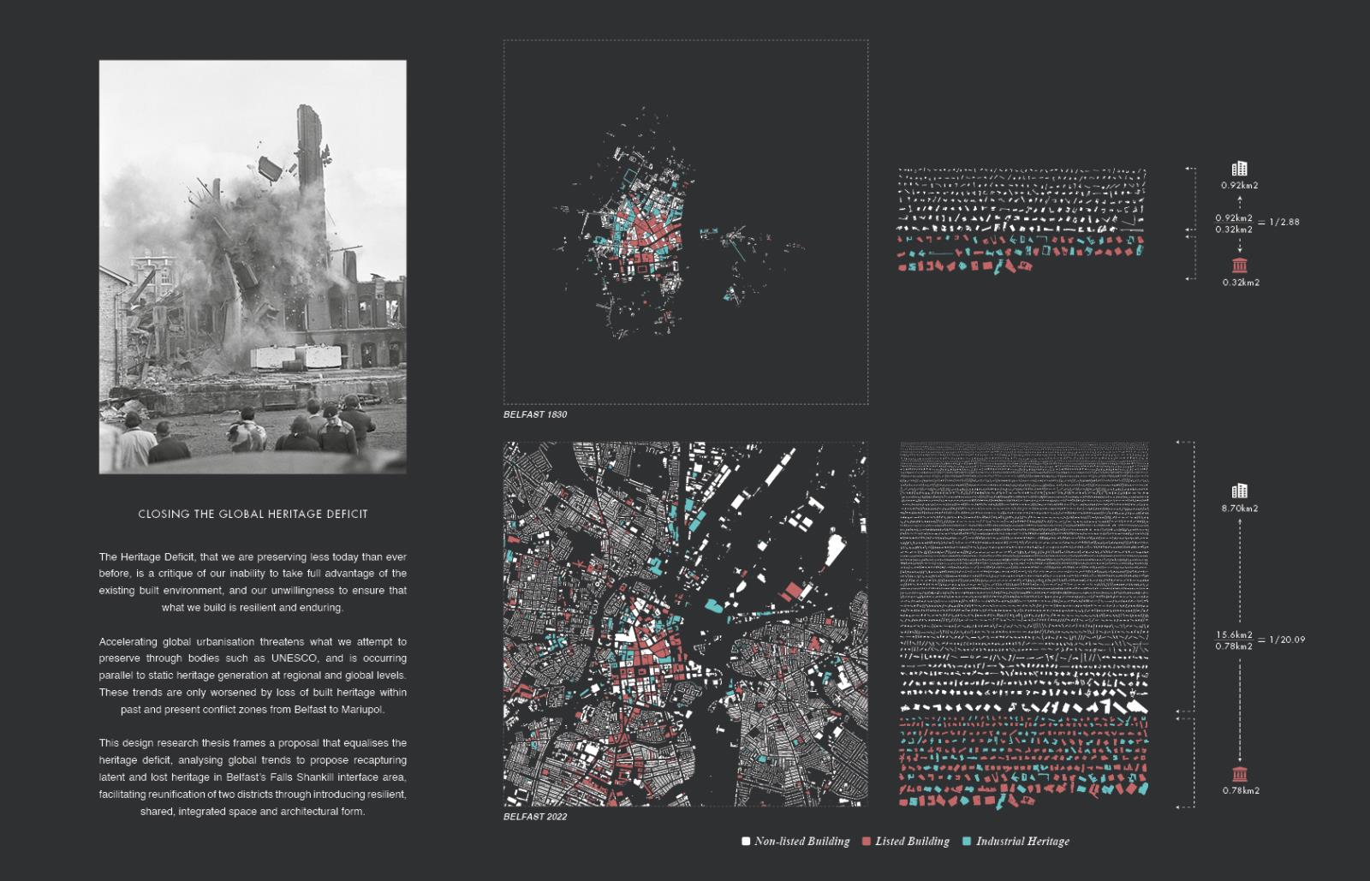Click the 'BELFAST 1830' caption
Viewport: 1370px width, 881px height.
tap(535, 414)
